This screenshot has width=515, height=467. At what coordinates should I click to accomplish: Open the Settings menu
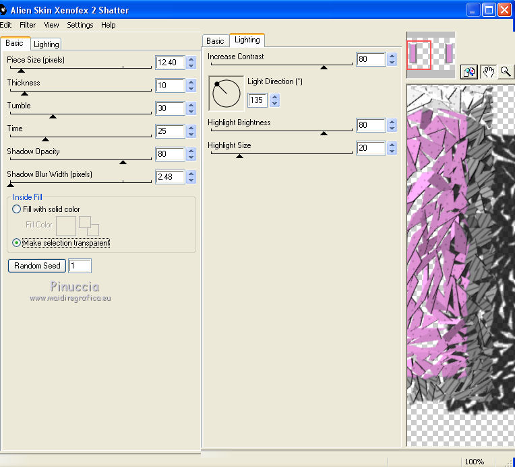tap(80, 25)
